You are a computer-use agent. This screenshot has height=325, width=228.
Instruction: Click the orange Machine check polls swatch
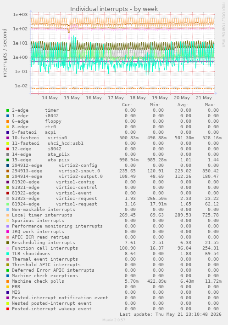click(x=8, y=281)
